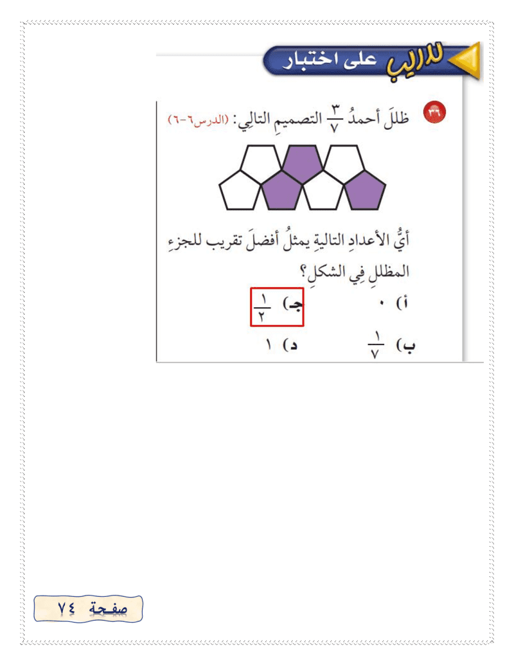Select the bottom far-right purple pentagon
This screenshot has width=514, height=665.
pos(365,191)
